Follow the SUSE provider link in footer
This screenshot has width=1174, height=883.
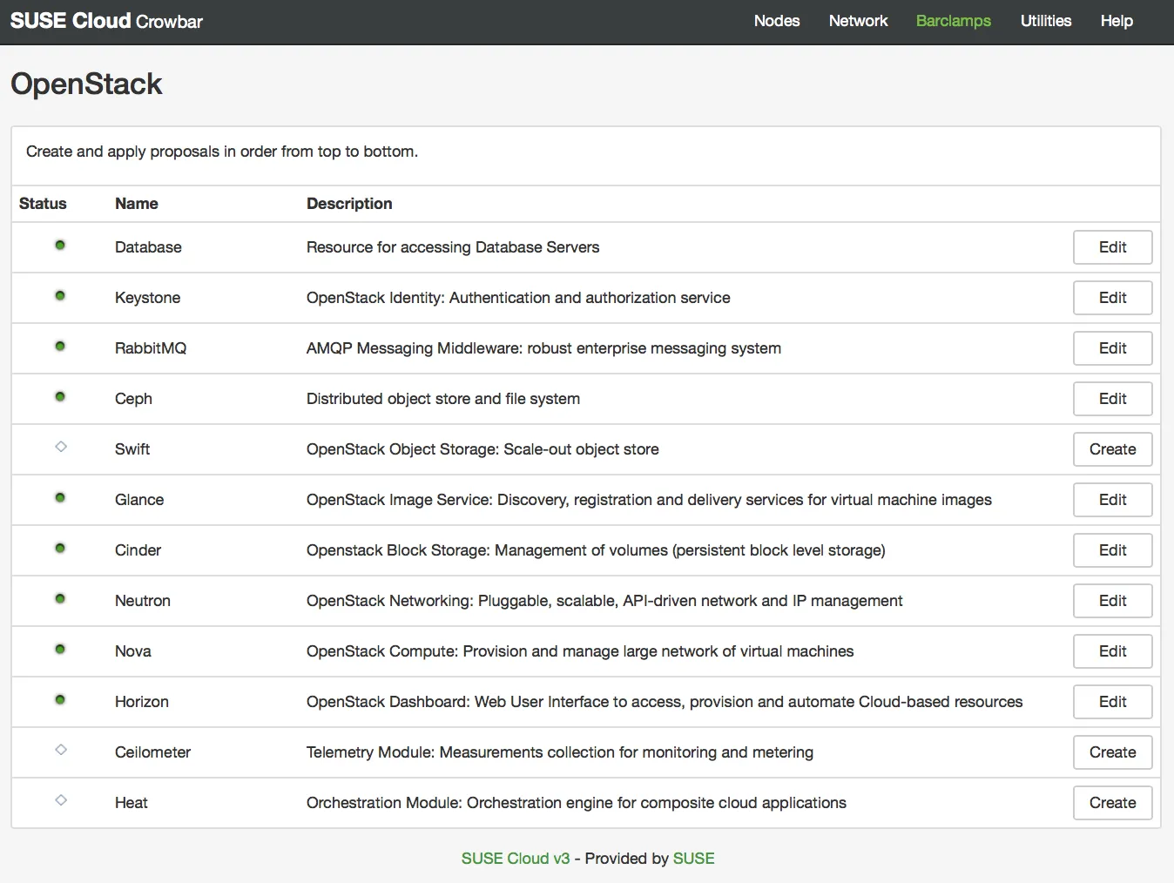(693, 859)
